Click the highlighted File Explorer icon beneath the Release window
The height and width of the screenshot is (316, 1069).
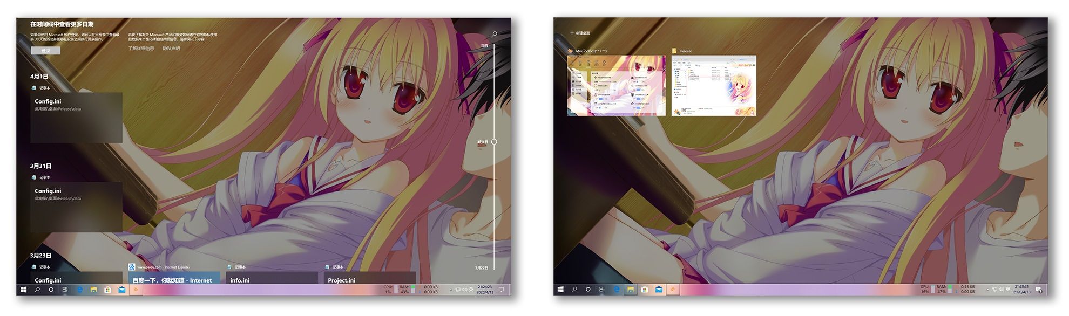click(630, 290)
